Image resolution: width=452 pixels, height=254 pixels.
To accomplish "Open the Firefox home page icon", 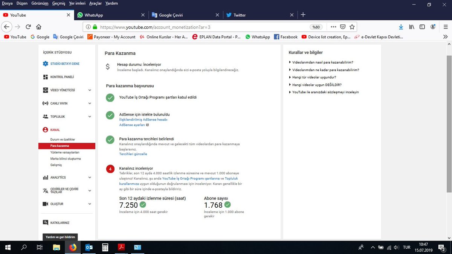I will (x=38, y=27).
